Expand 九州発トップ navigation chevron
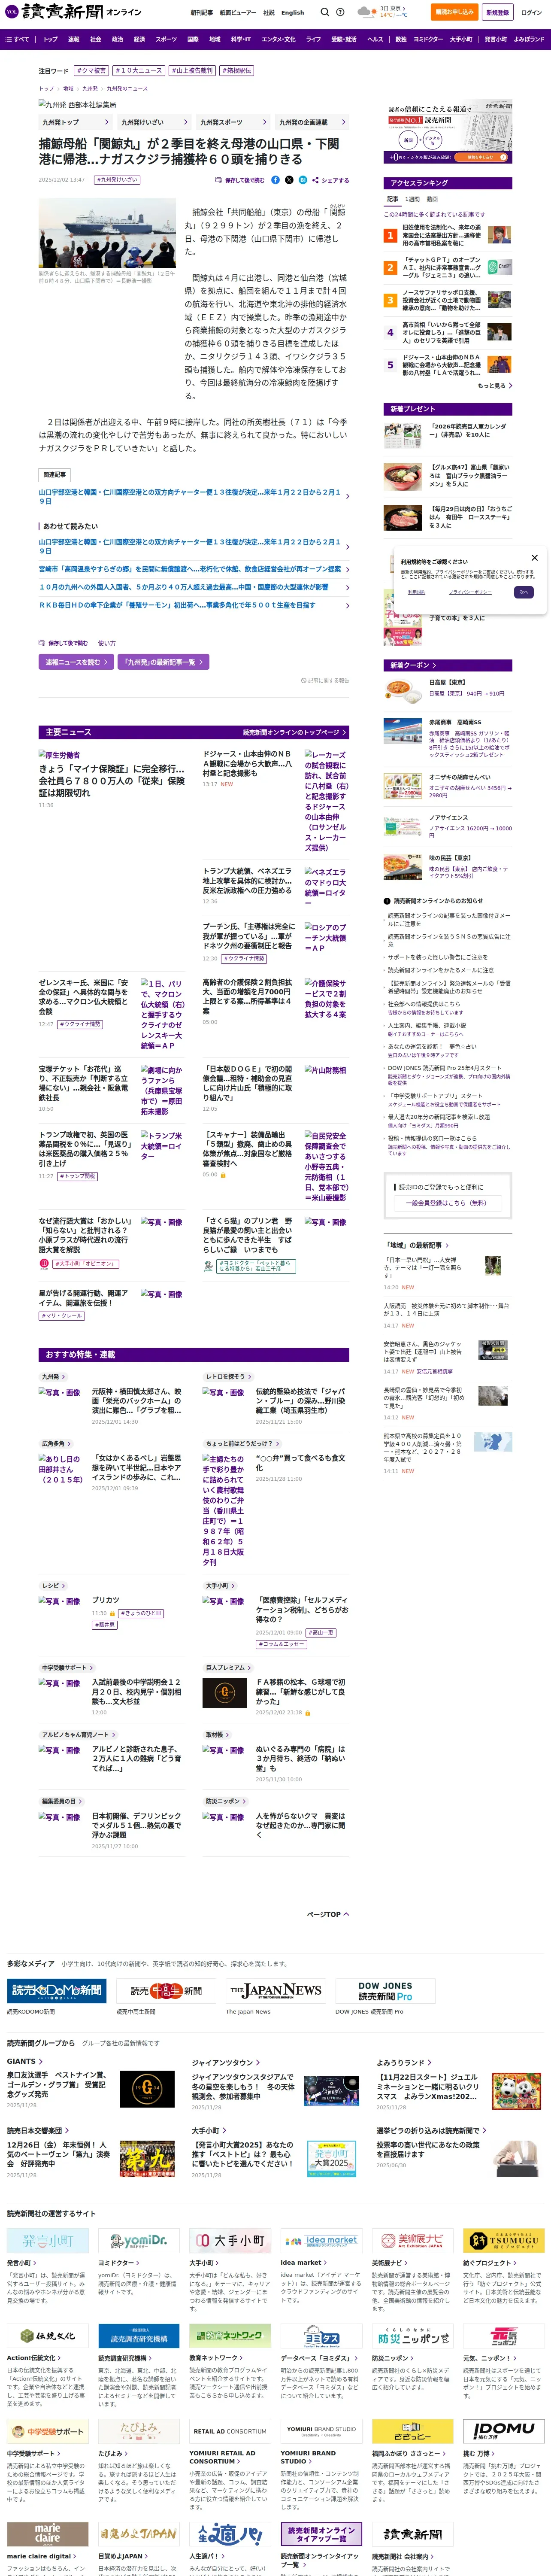This screenshot has width=551, height=2576. 107,122
